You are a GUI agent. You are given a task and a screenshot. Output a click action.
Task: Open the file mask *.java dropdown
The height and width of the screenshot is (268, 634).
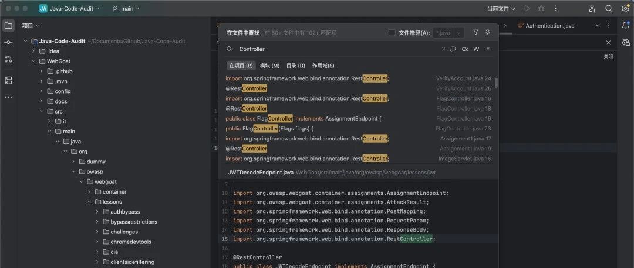click(458, 33)
